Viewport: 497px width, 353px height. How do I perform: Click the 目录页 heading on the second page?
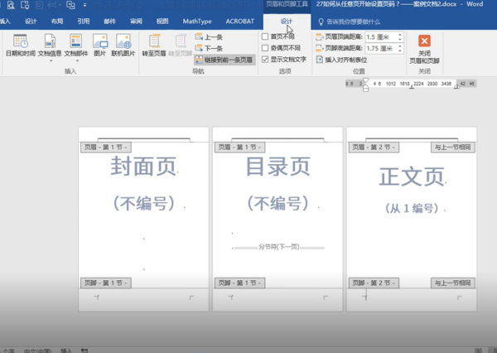click(x=278, y=167)
